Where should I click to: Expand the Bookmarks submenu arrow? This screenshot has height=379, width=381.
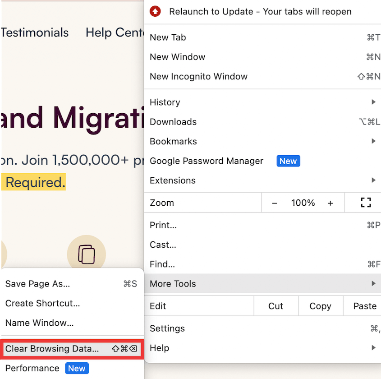tap(374, 141)
